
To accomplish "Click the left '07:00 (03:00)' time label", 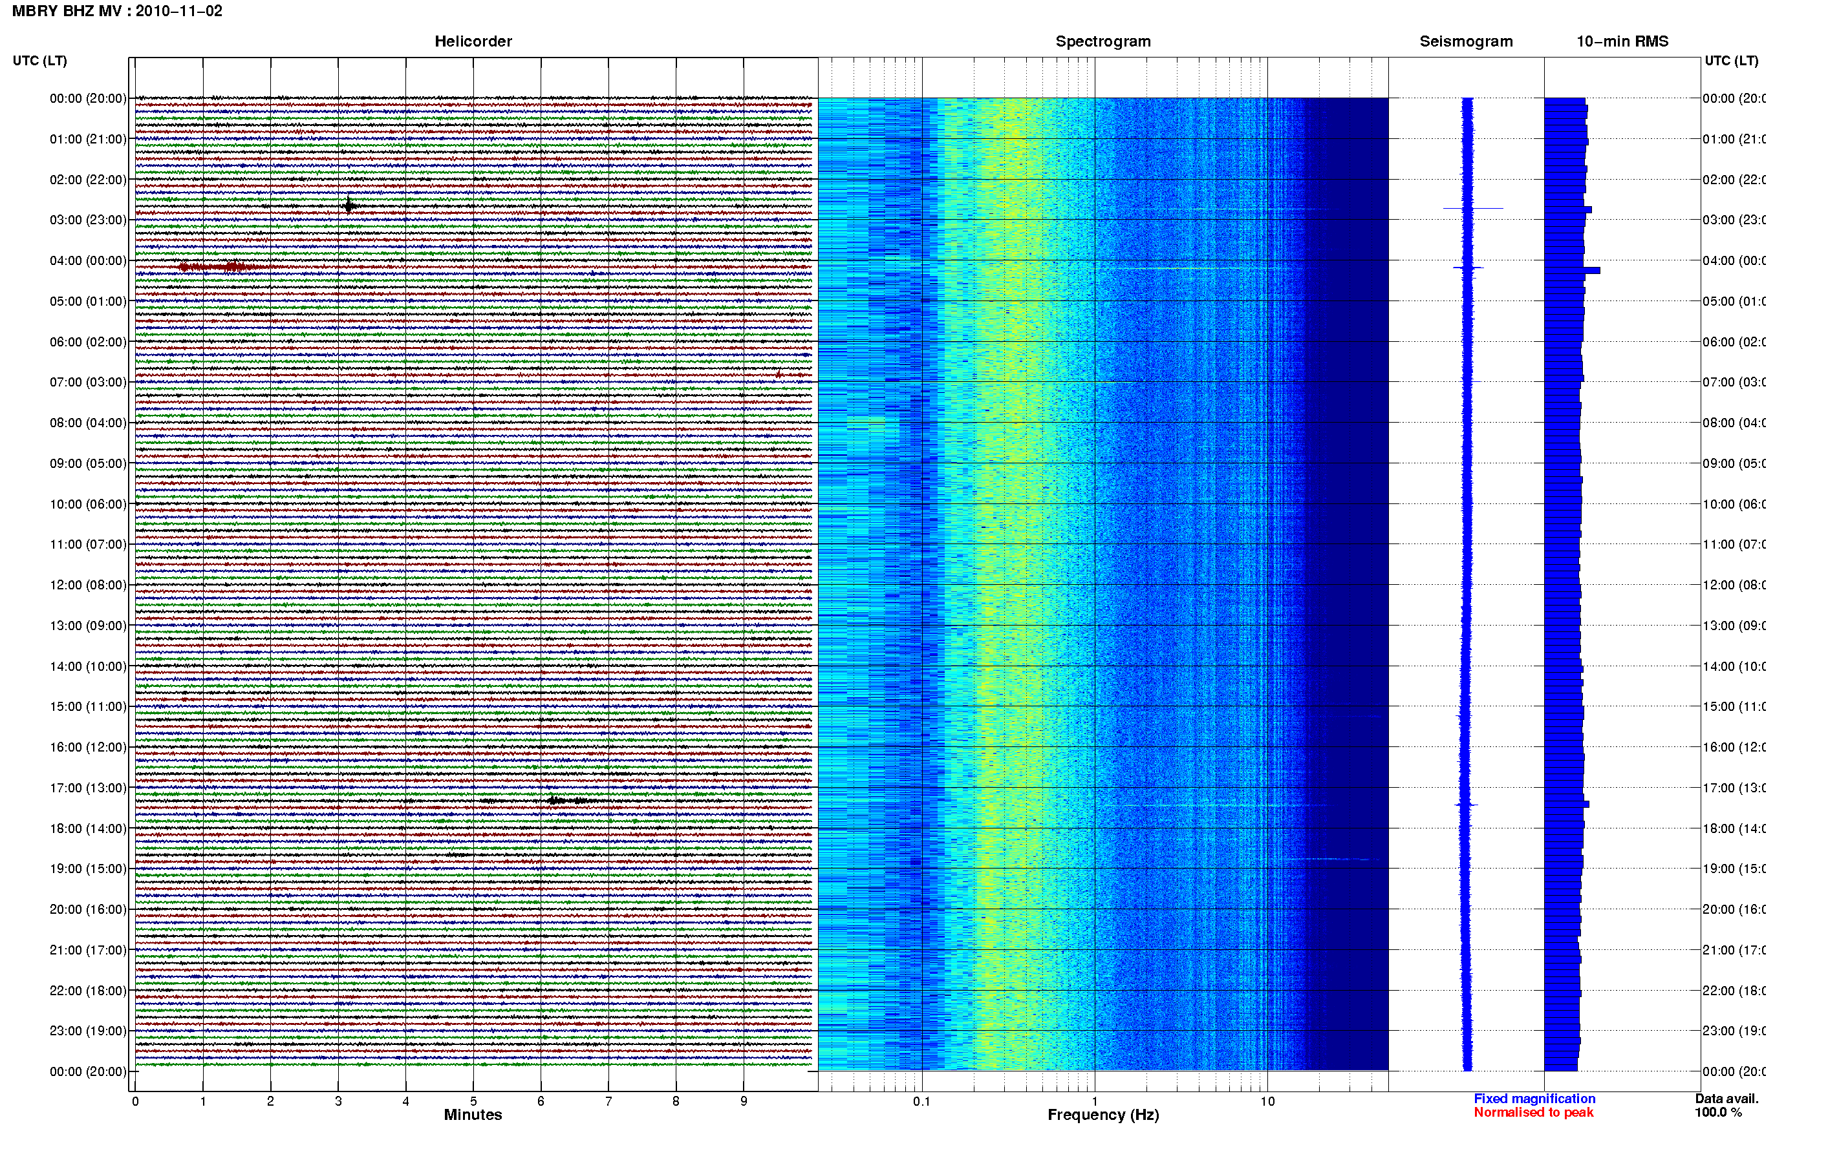I will tap(88, 381).
